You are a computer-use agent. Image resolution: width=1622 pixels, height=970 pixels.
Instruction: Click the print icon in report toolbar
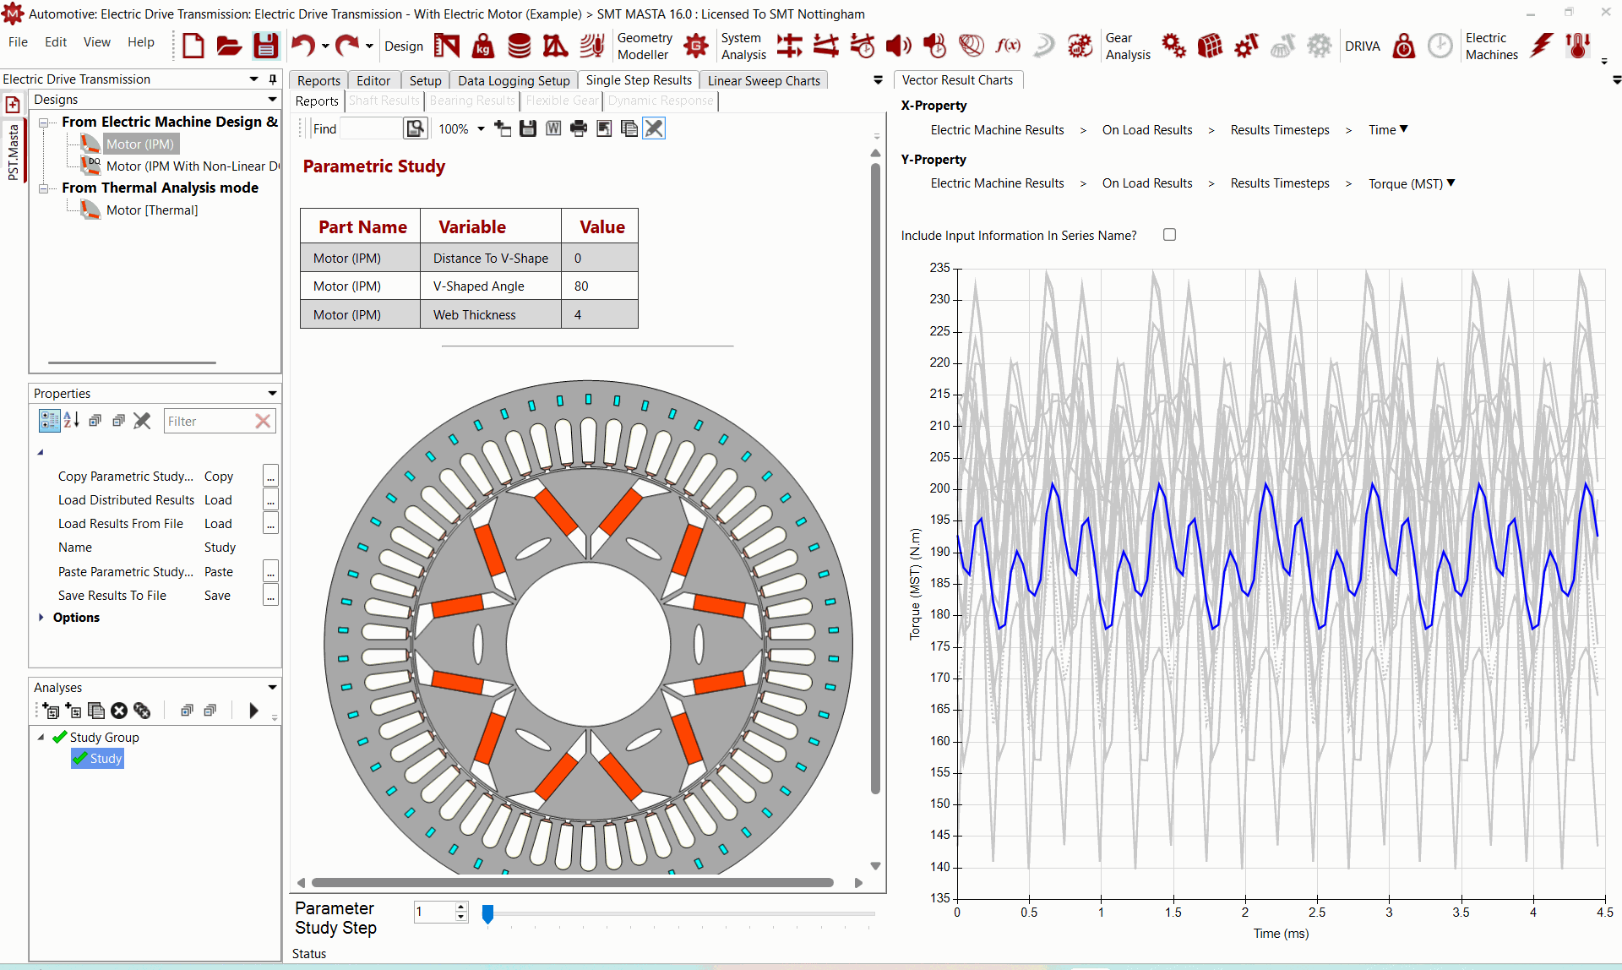click(x=579, y=128)
